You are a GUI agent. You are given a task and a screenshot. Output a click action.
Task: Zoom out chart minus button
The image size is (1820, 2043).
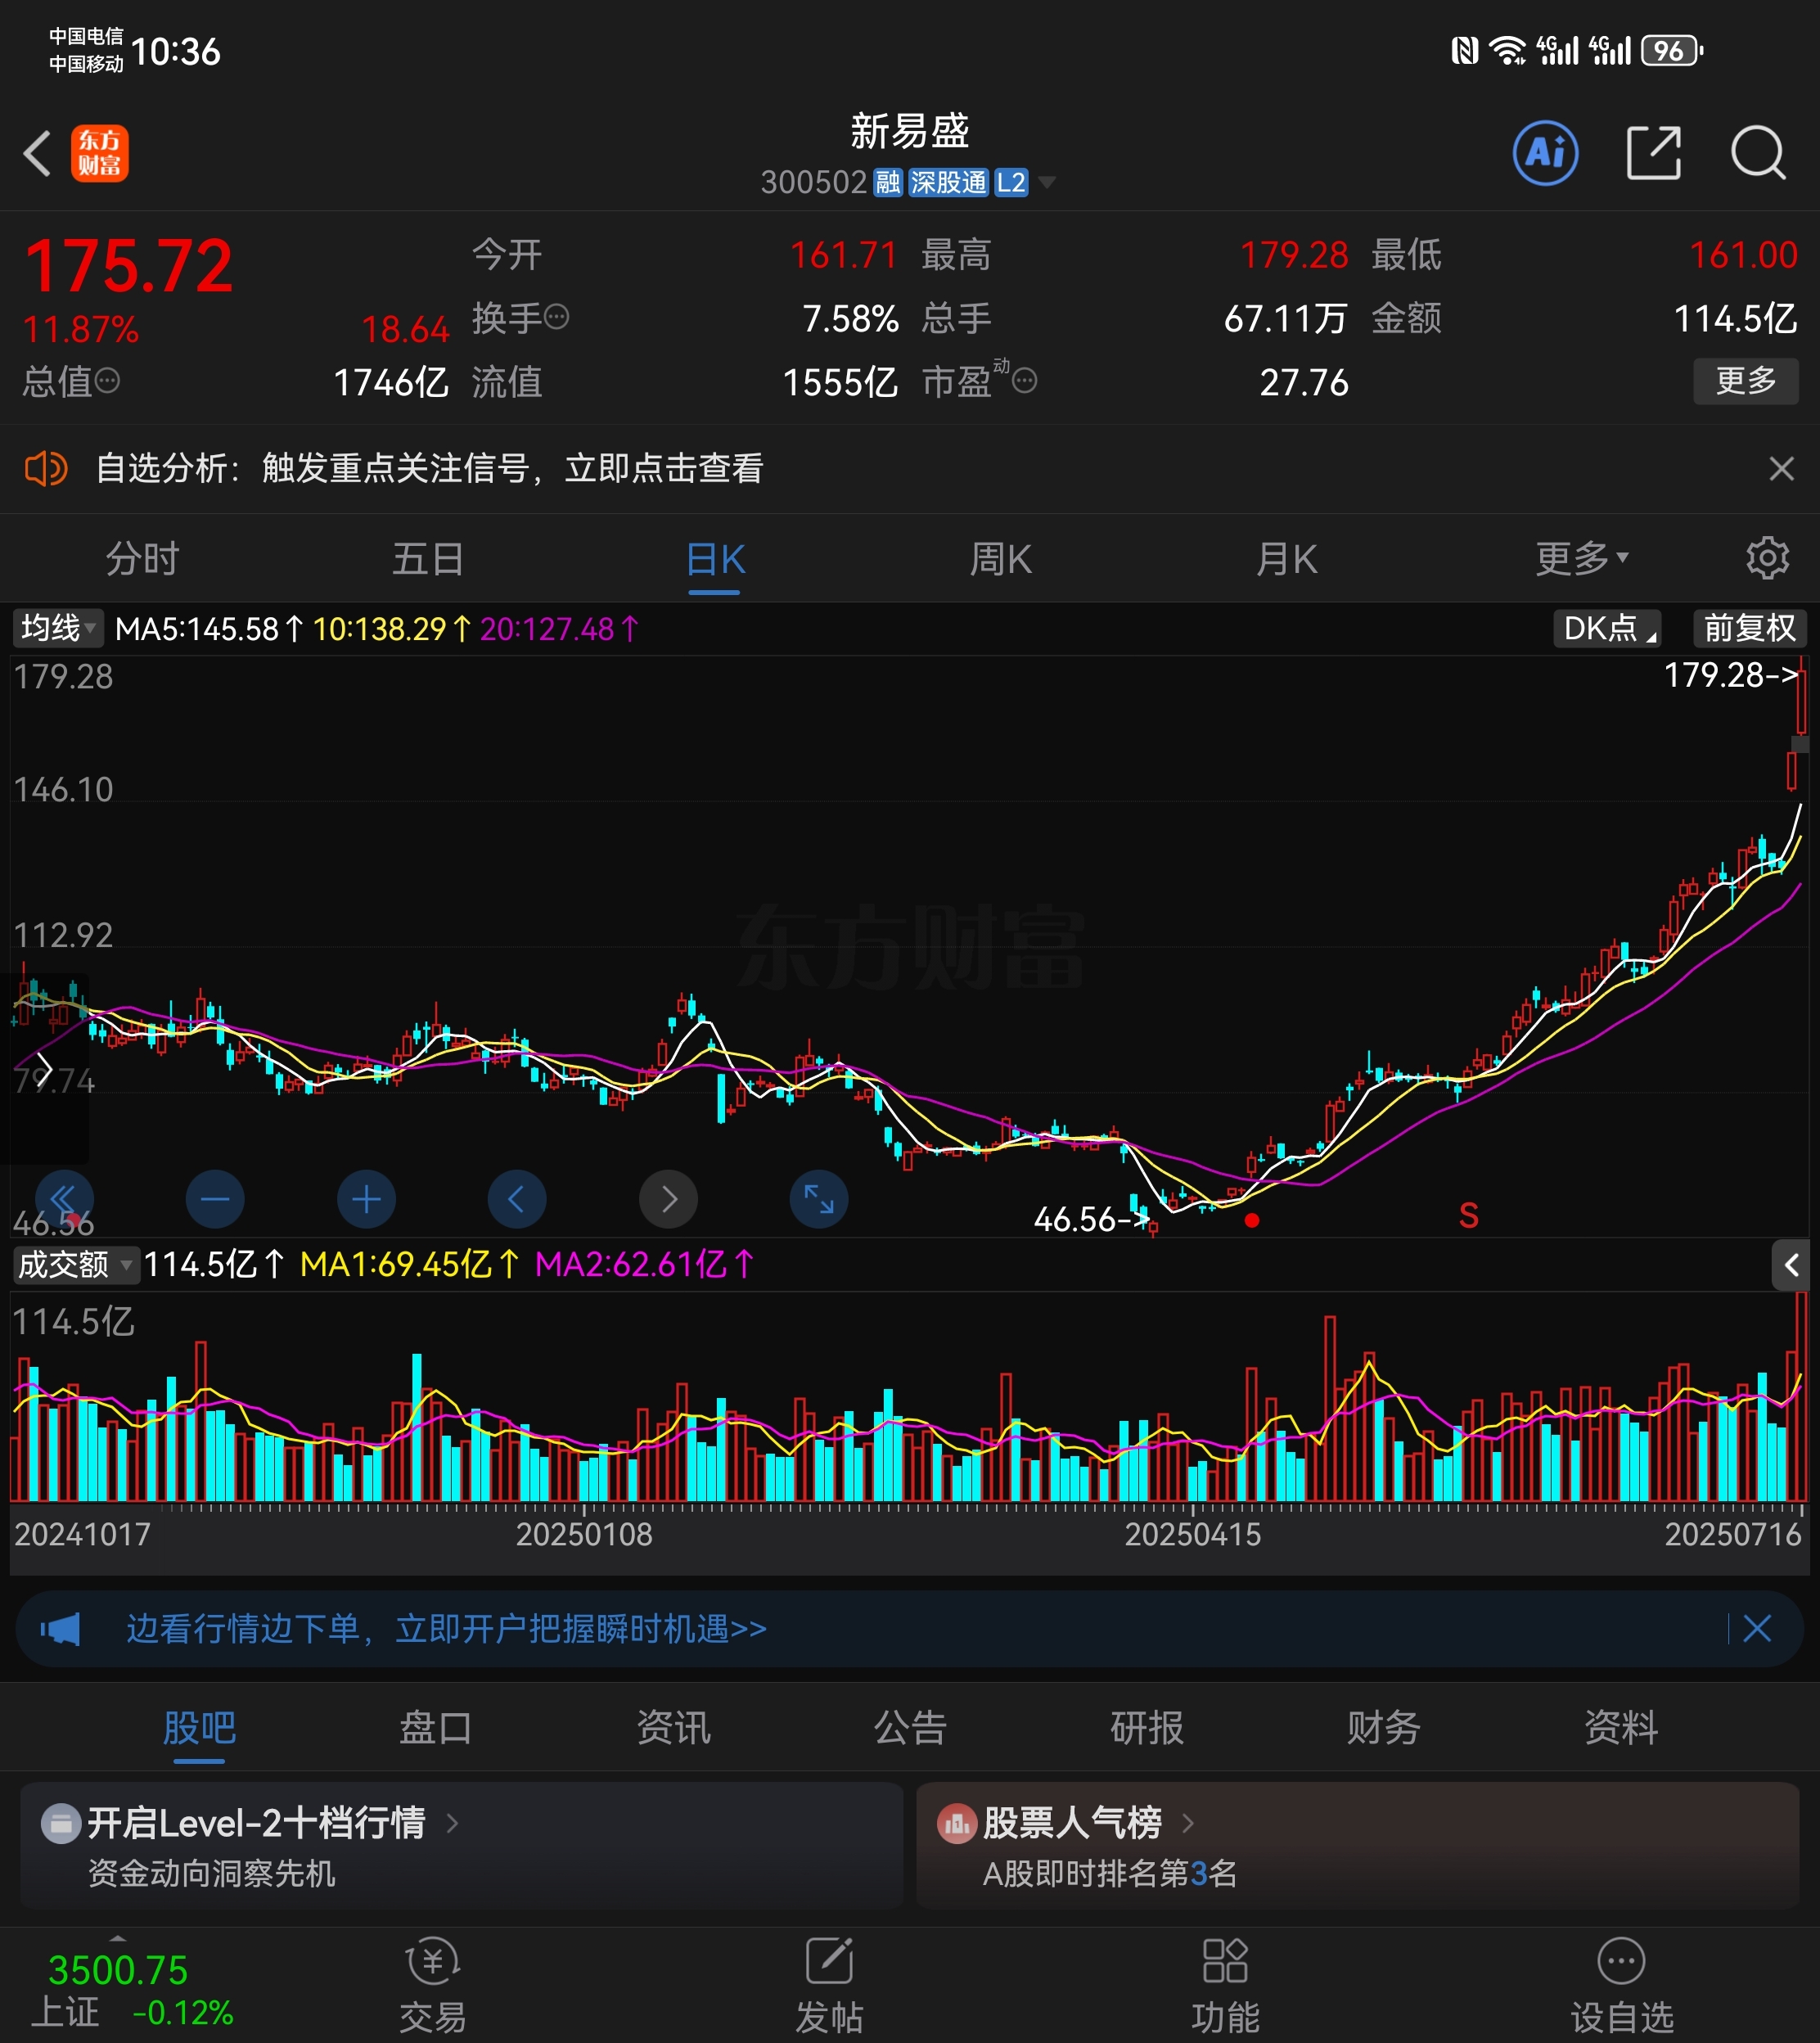tap(215, 1199)
